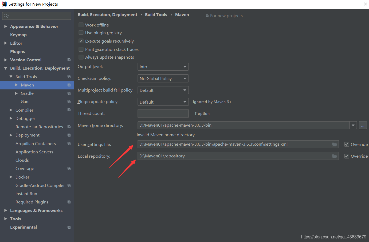Open the Plugin update policy dropdown
369x242 pixels.
pos(163,102)
